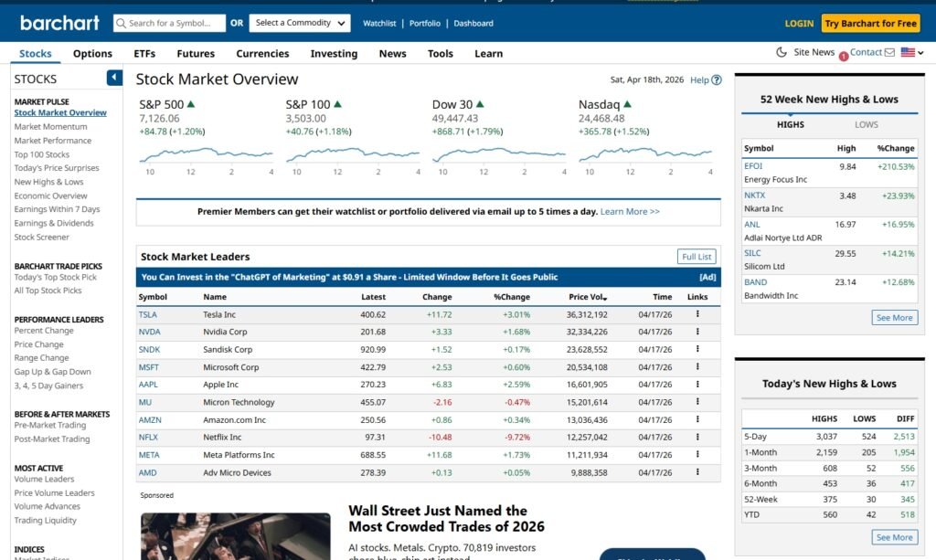Open links menu for Adv Micro Devices row
The height and width of the screenshot is (560, 936).
(x=697, y=472)
